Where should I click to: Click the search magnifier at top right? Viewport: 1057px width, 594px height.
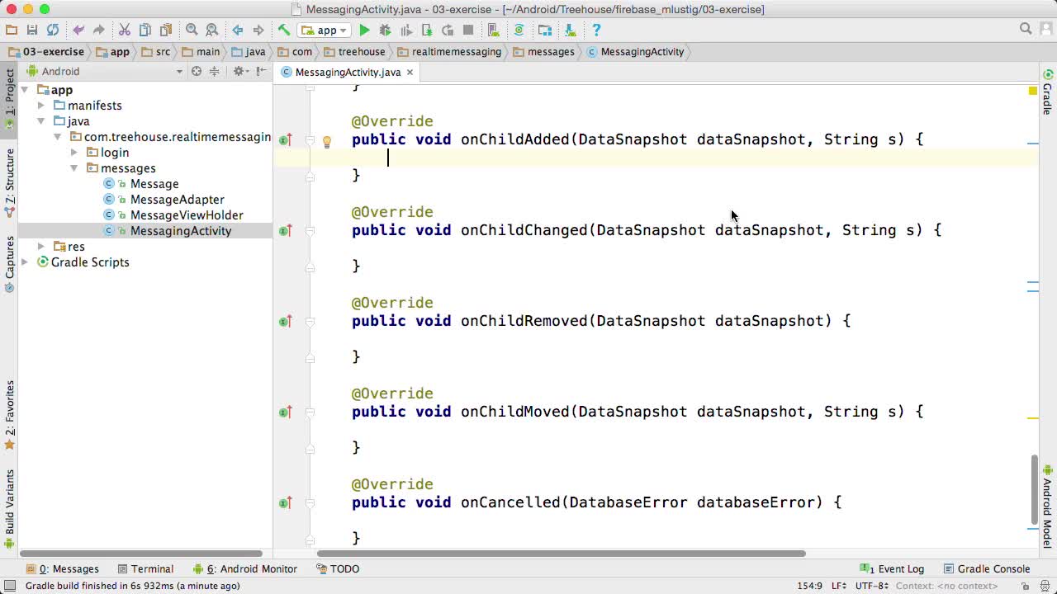coord(1026,29)
